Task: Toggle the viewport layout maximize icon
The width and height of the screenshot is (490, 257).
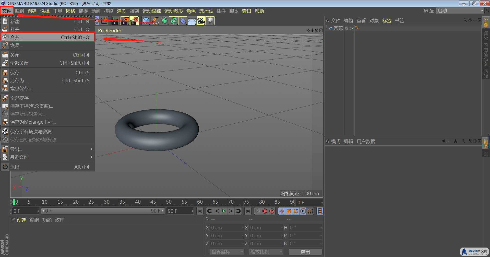Action: 321,30
